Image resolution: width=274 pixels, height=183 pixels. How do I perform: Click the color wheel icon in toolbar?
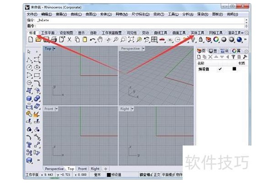point(216,39)
